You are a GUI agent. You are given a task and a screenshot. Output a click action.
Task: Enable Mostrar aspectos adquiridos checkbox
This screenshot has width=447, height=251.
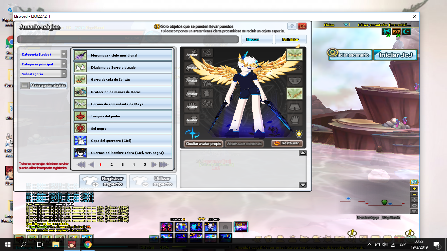25,86
